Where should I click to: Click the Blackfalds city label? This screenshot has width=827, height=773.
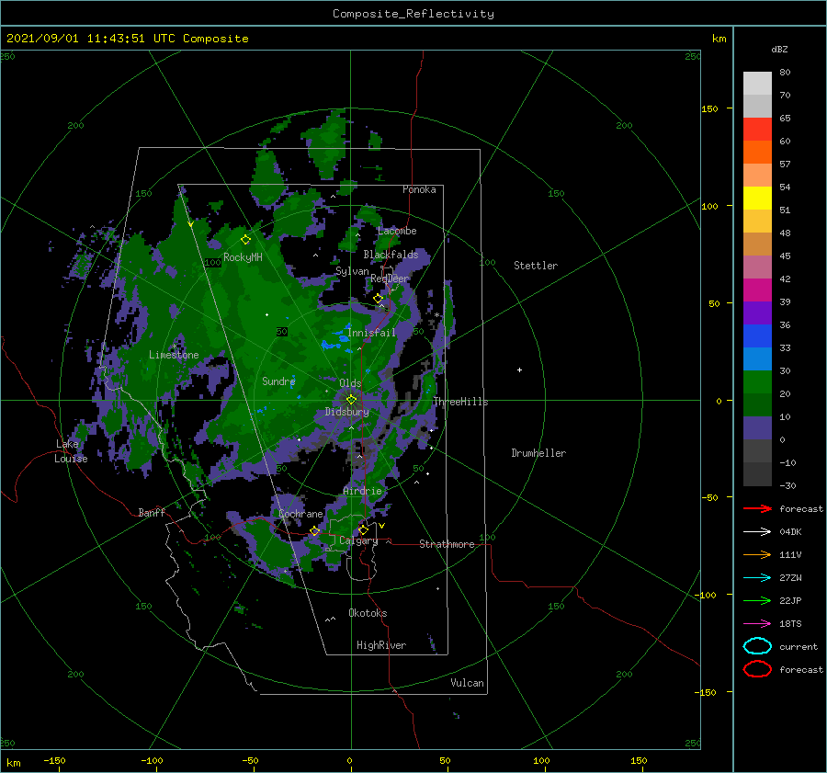[x=391, y=255]
